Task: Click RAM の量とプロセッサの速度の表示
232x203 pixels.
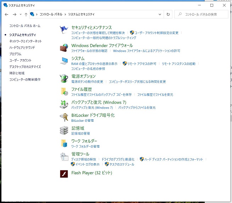Action: (x=94, y=64)
